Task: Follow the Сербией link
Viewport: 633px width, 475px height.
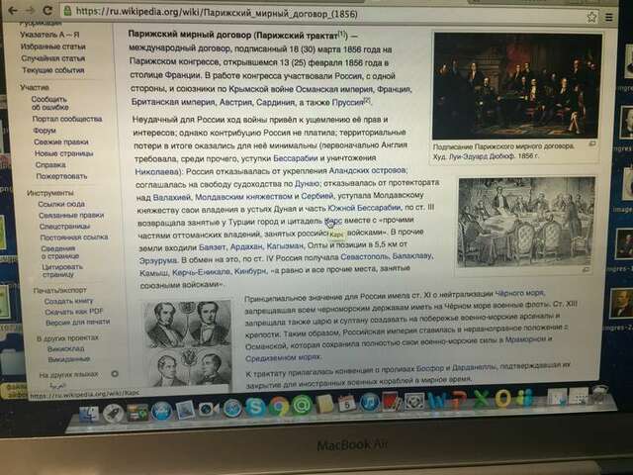Action: pos(317,196)
